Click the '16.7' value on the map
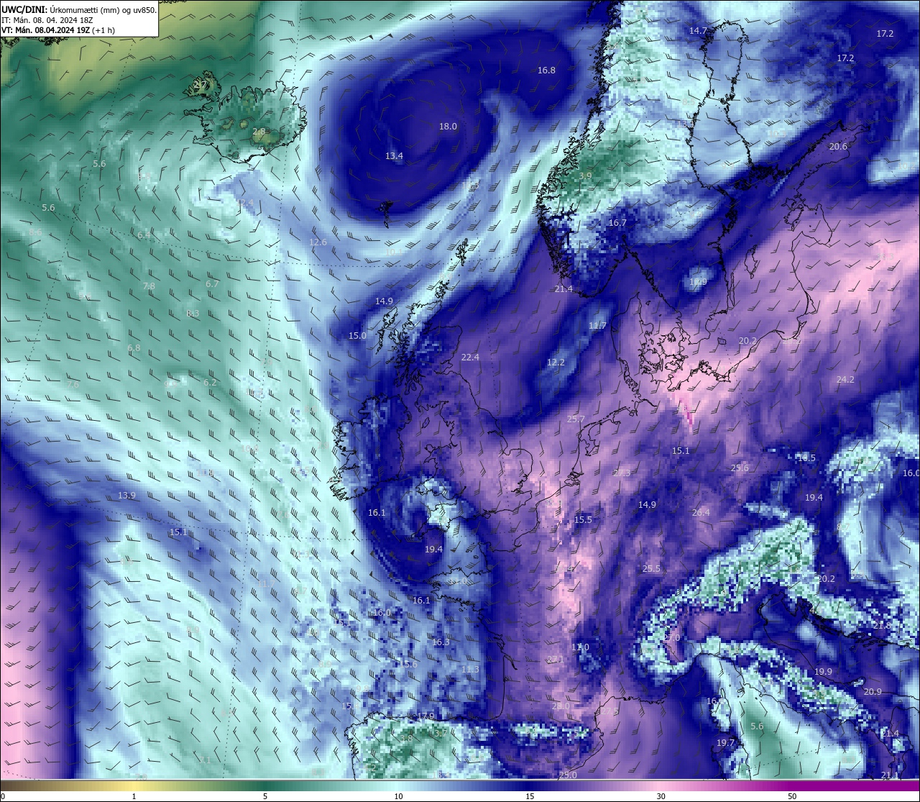Screen dimensions: 920x802 pos(617,222)
